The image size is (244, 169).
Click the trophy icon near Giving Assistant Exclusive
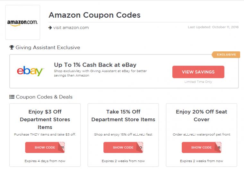(x=12, y=47)
